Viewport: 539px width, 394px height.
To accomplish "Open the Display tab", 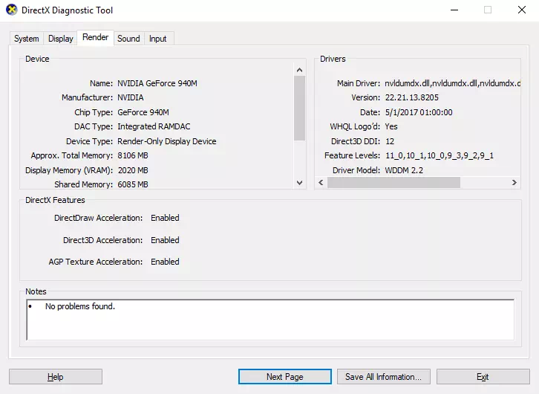I will [x=61, y=39].
